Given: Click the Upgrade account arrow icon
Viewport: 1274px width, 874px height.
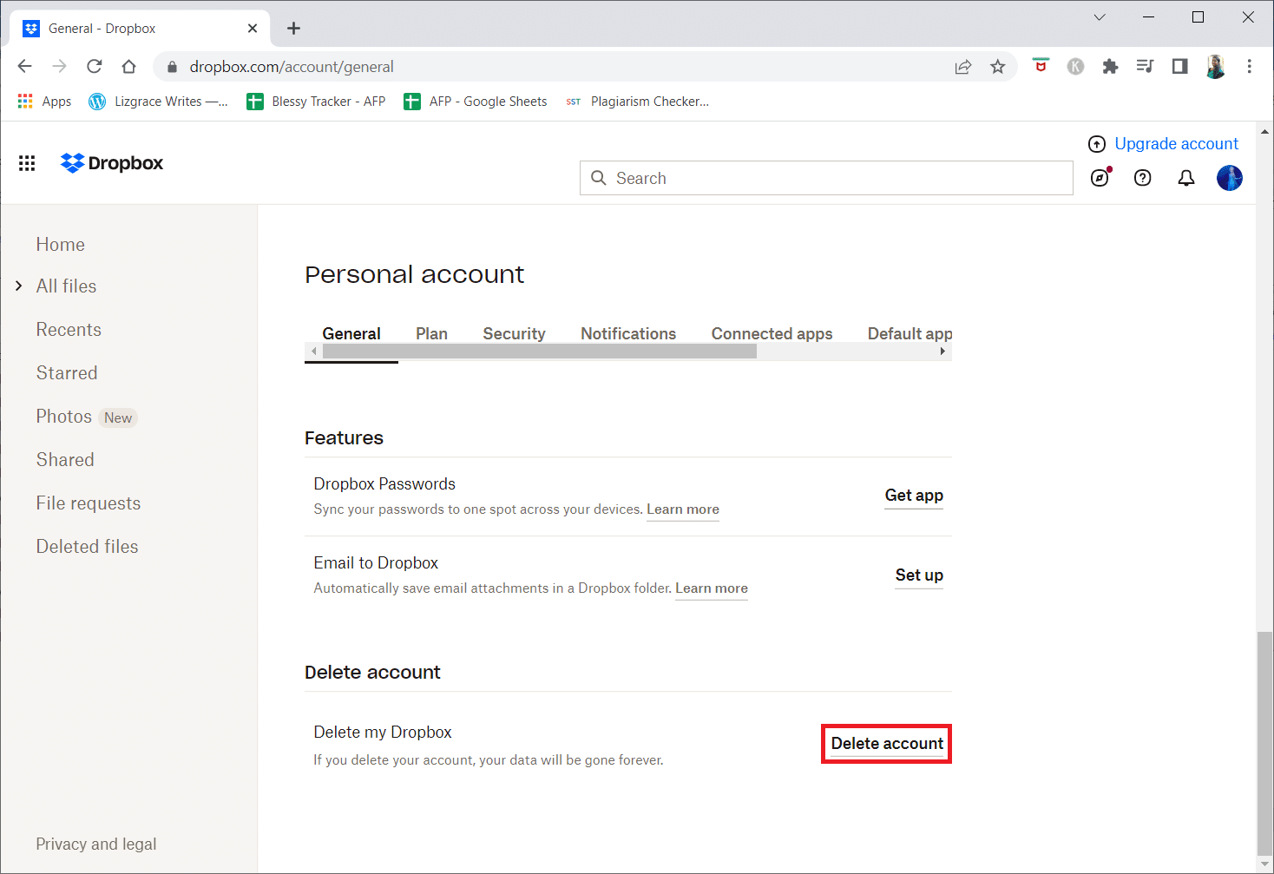Looking at the screenshot, I should 1097,144.
